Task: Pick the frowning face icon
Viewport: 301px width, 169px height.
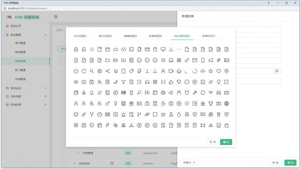Action: click(x=139, y=60)
